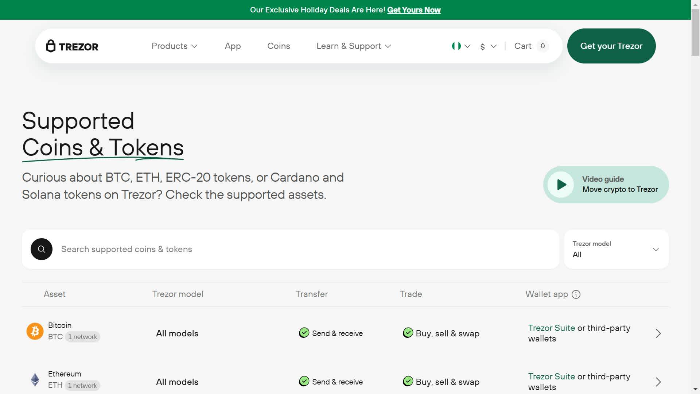
Task: Click the scrollbar down arrow
Action: [695, 389]
